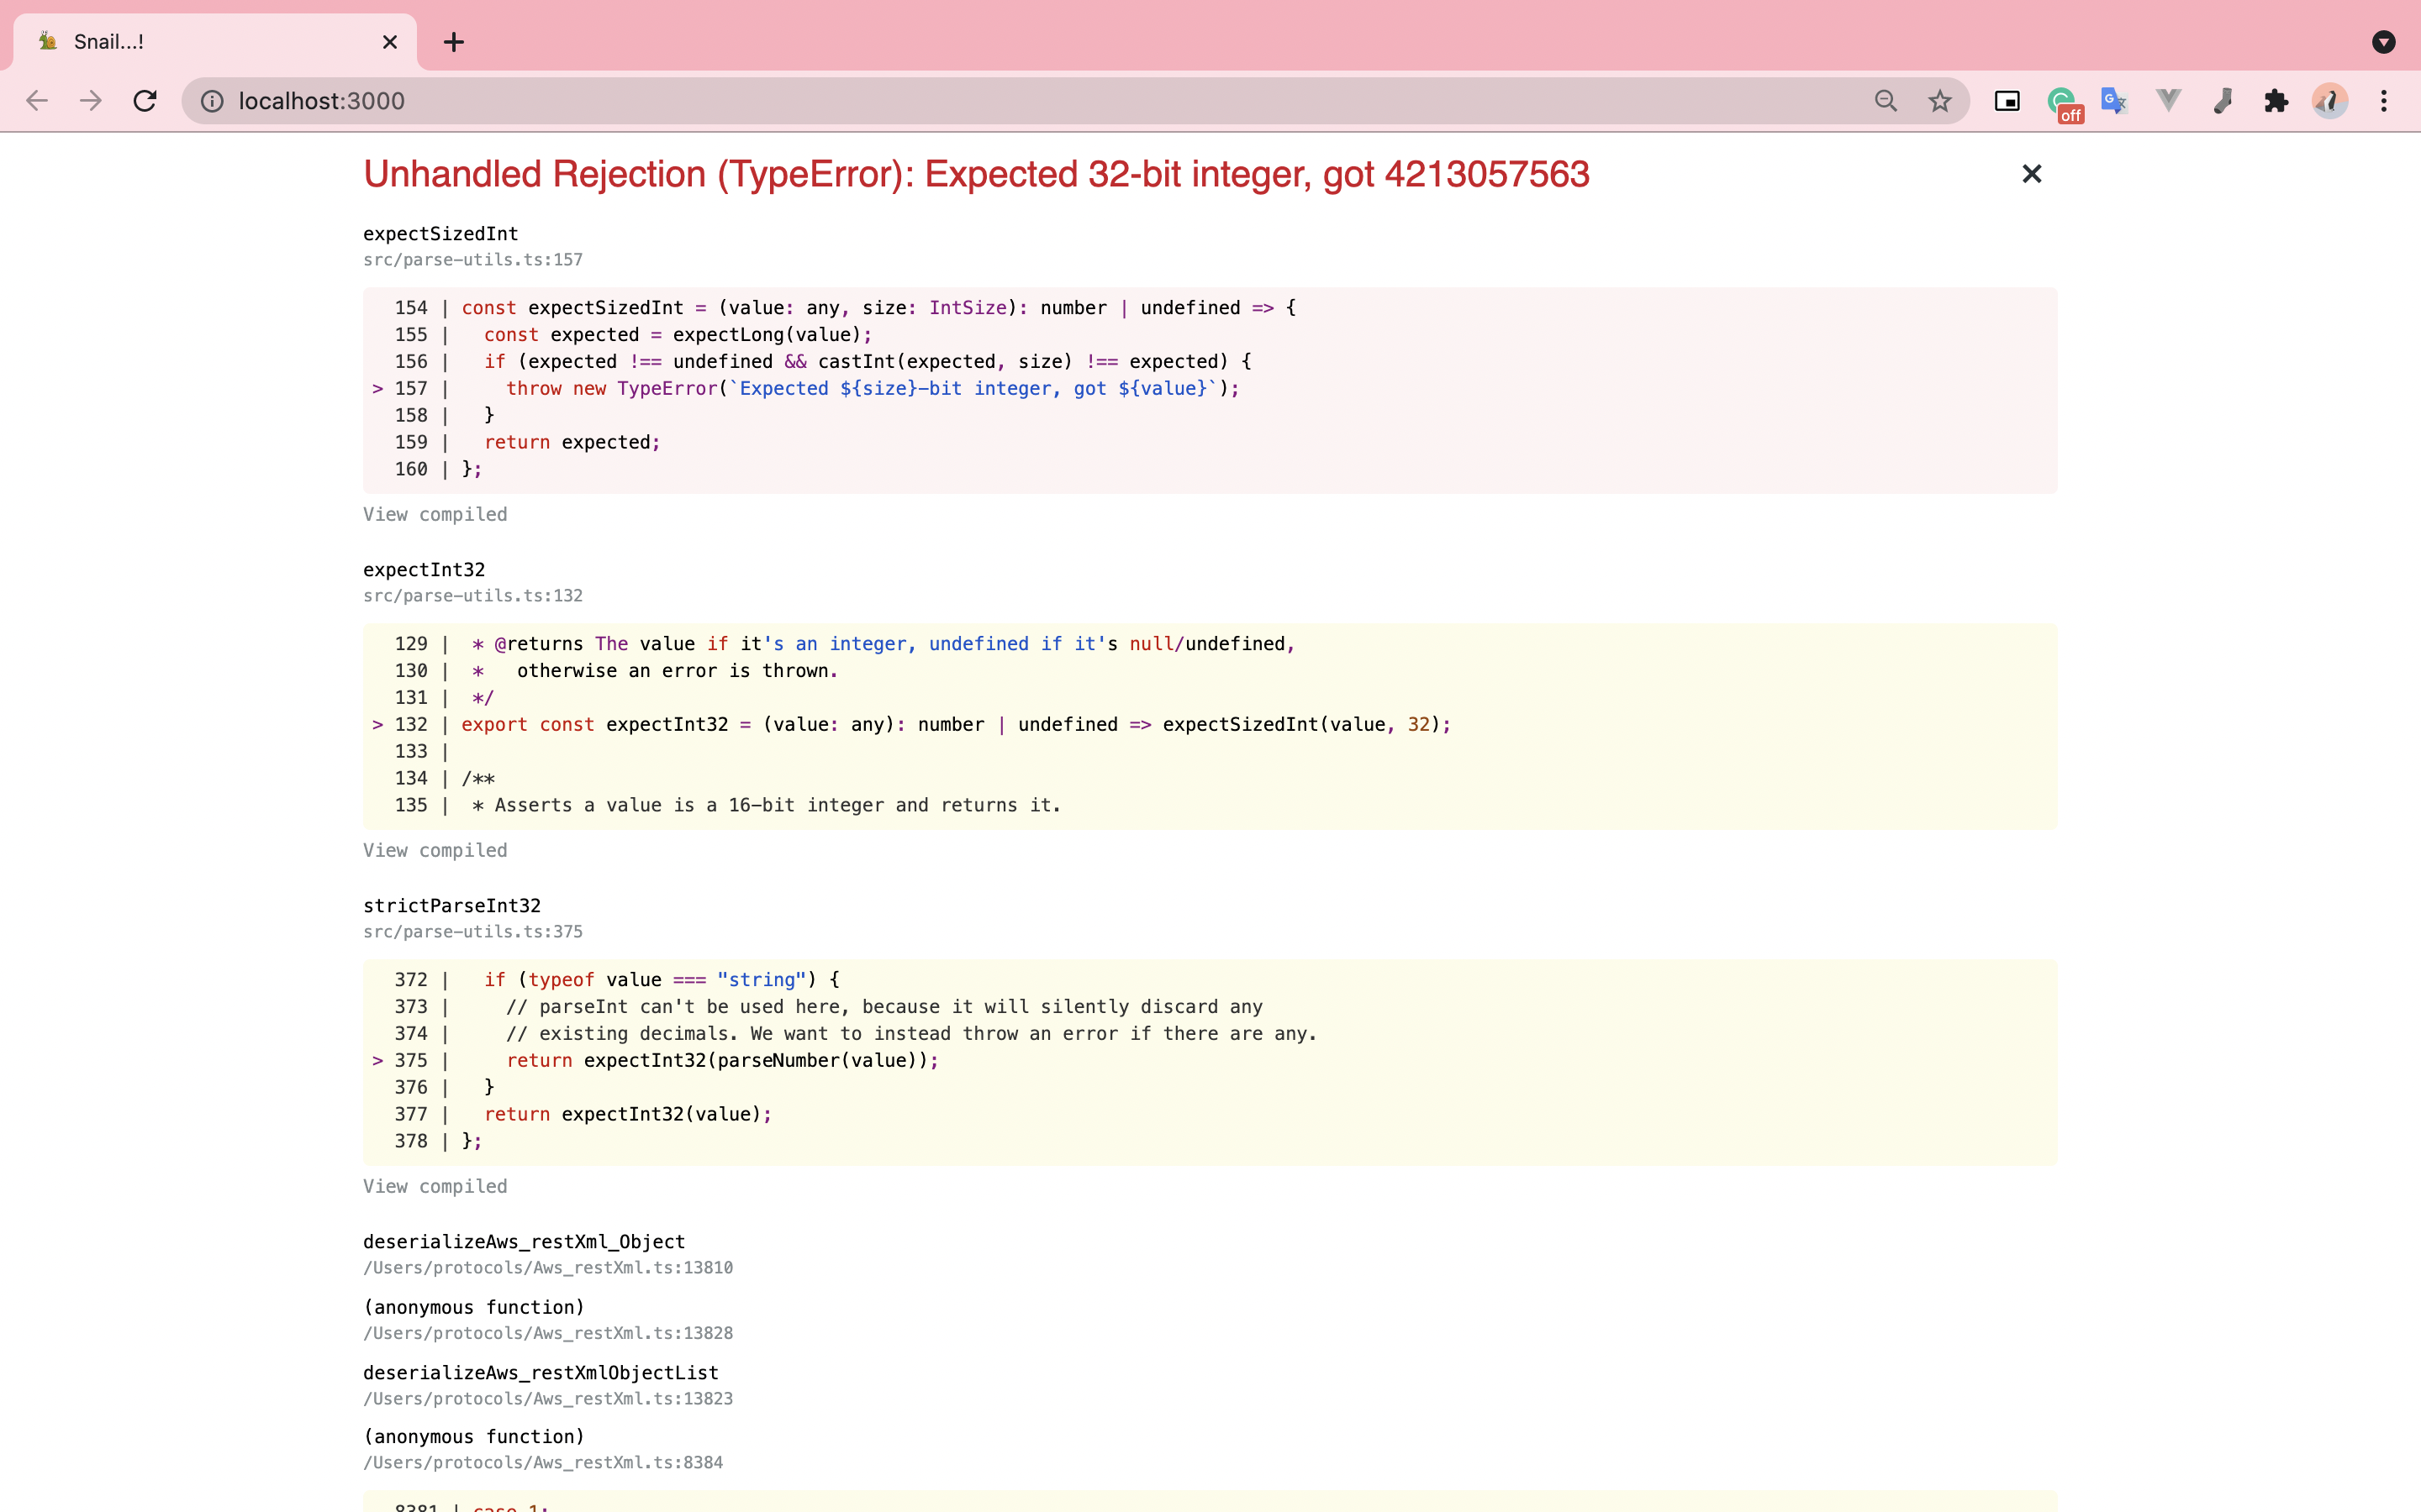Open the Google Translate extension icon
The image size is (2421, 1512).
pos(2114,101)
